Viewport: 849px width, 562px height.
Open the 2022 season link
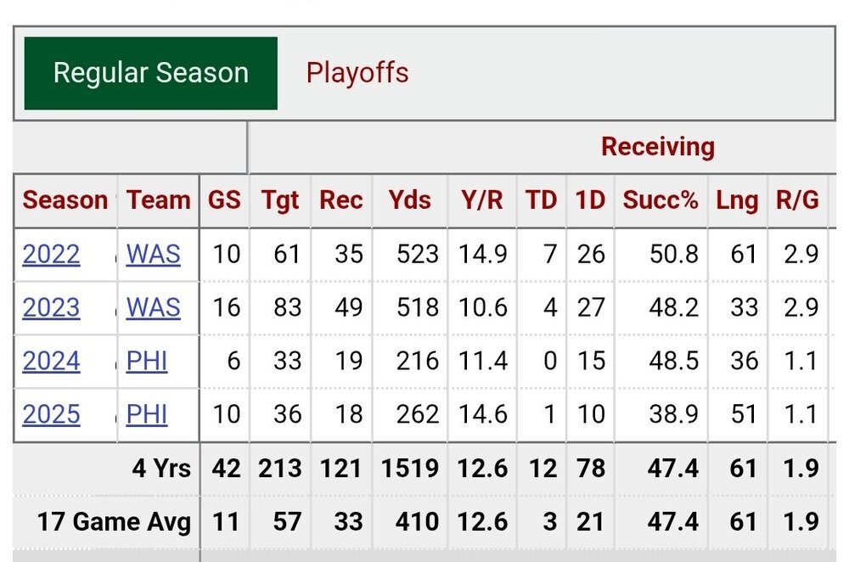pos(51,255)
